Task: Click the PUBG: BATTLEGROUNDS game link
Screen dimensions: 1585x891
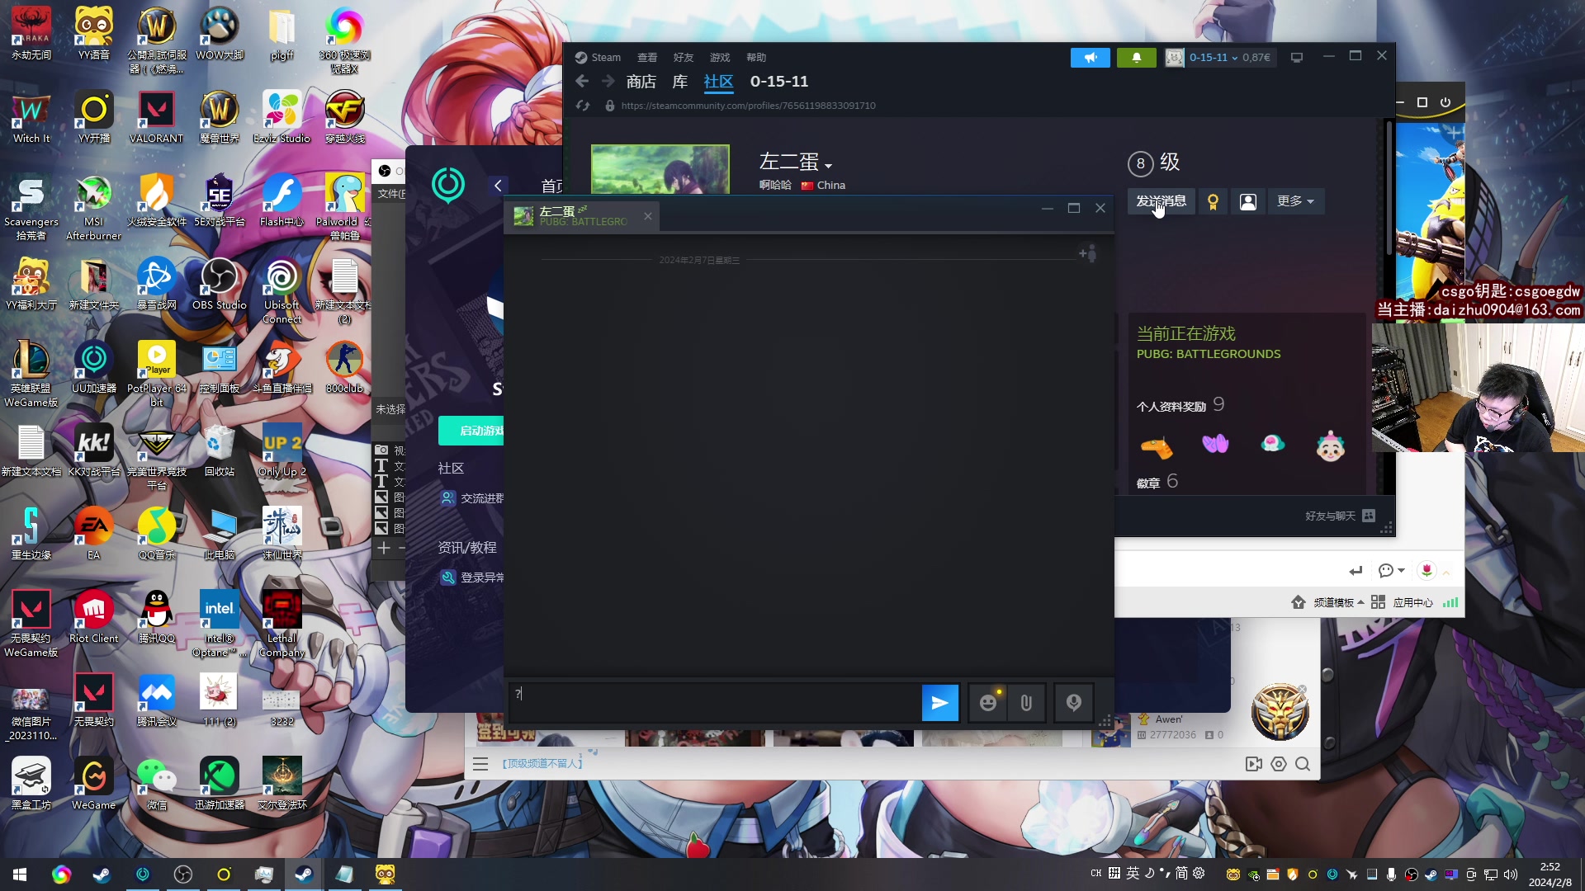Action: point(1209,354)
